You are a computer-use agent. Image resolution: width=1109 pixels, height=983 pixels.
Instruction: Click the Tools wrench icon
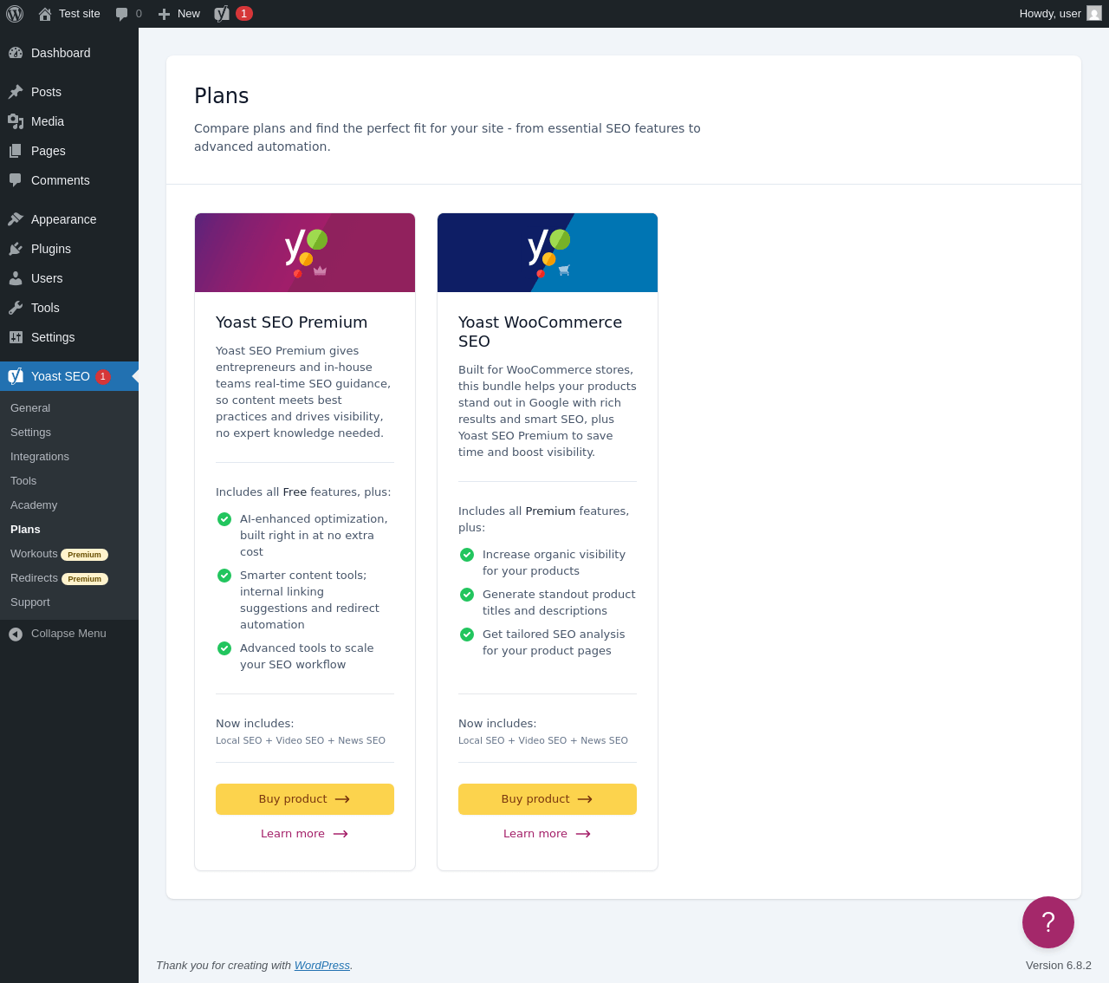pyautogui.click(x=16, y=308)
